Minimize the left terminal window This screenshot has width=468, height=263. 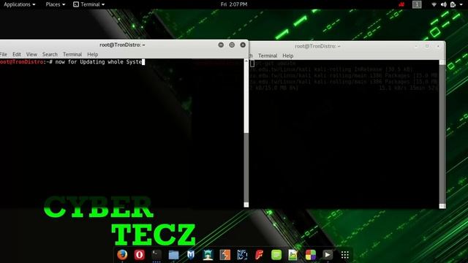[x=221, y=45]
